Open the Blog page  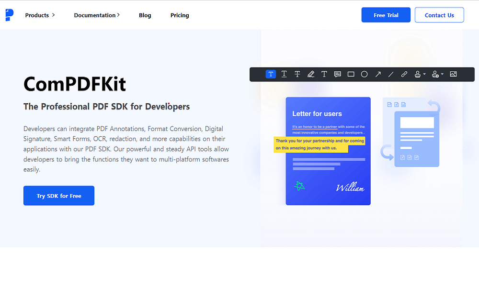click(145, 15)
